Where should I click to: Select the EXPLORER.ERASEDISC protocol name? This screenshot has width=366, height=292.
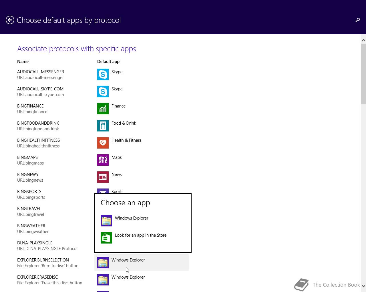[37, 277]
